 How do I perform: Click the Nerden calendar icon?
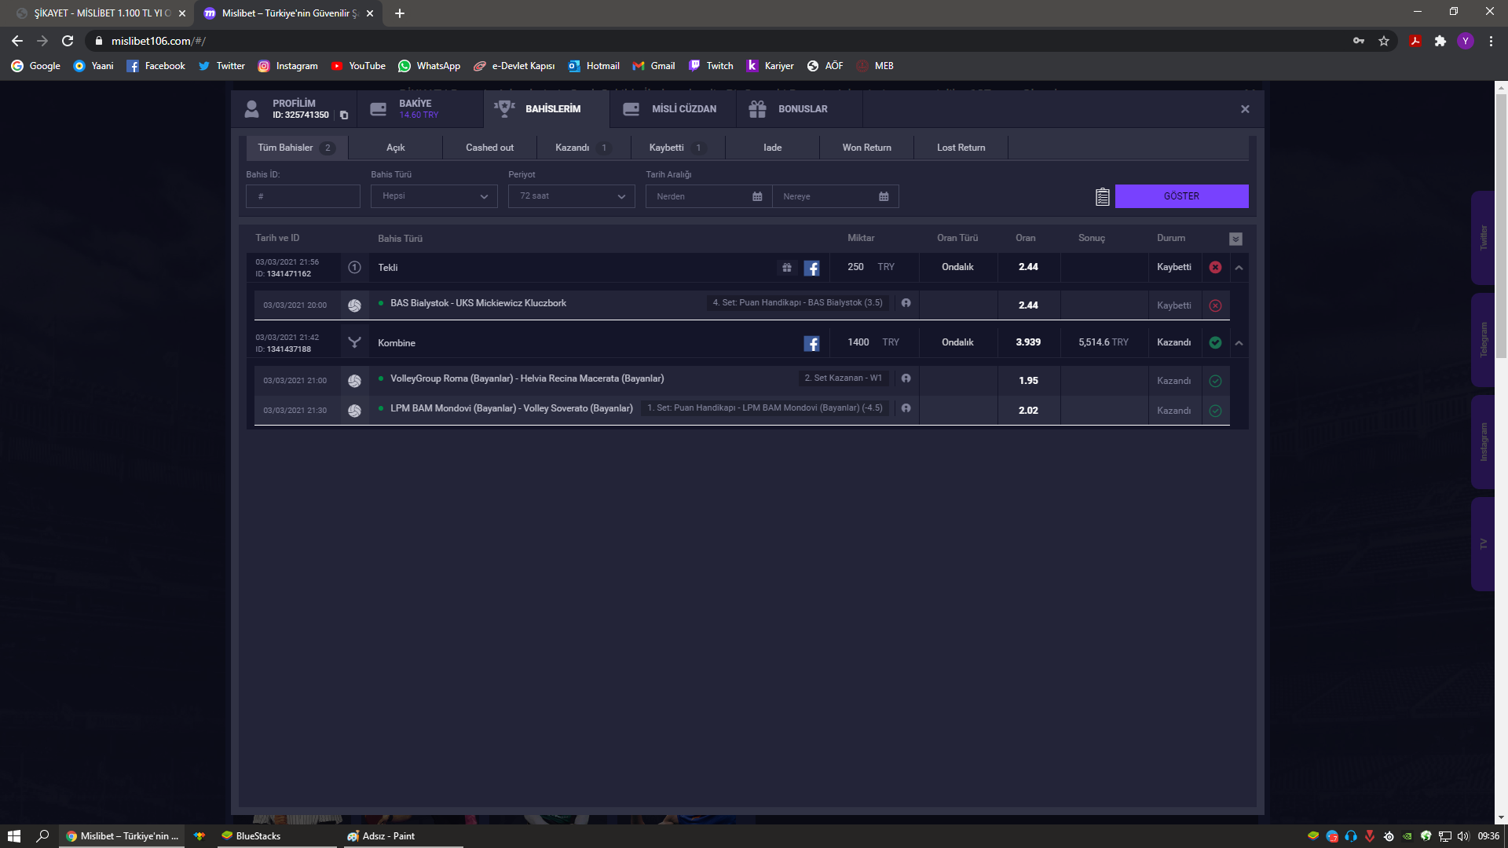coord(757,196)
